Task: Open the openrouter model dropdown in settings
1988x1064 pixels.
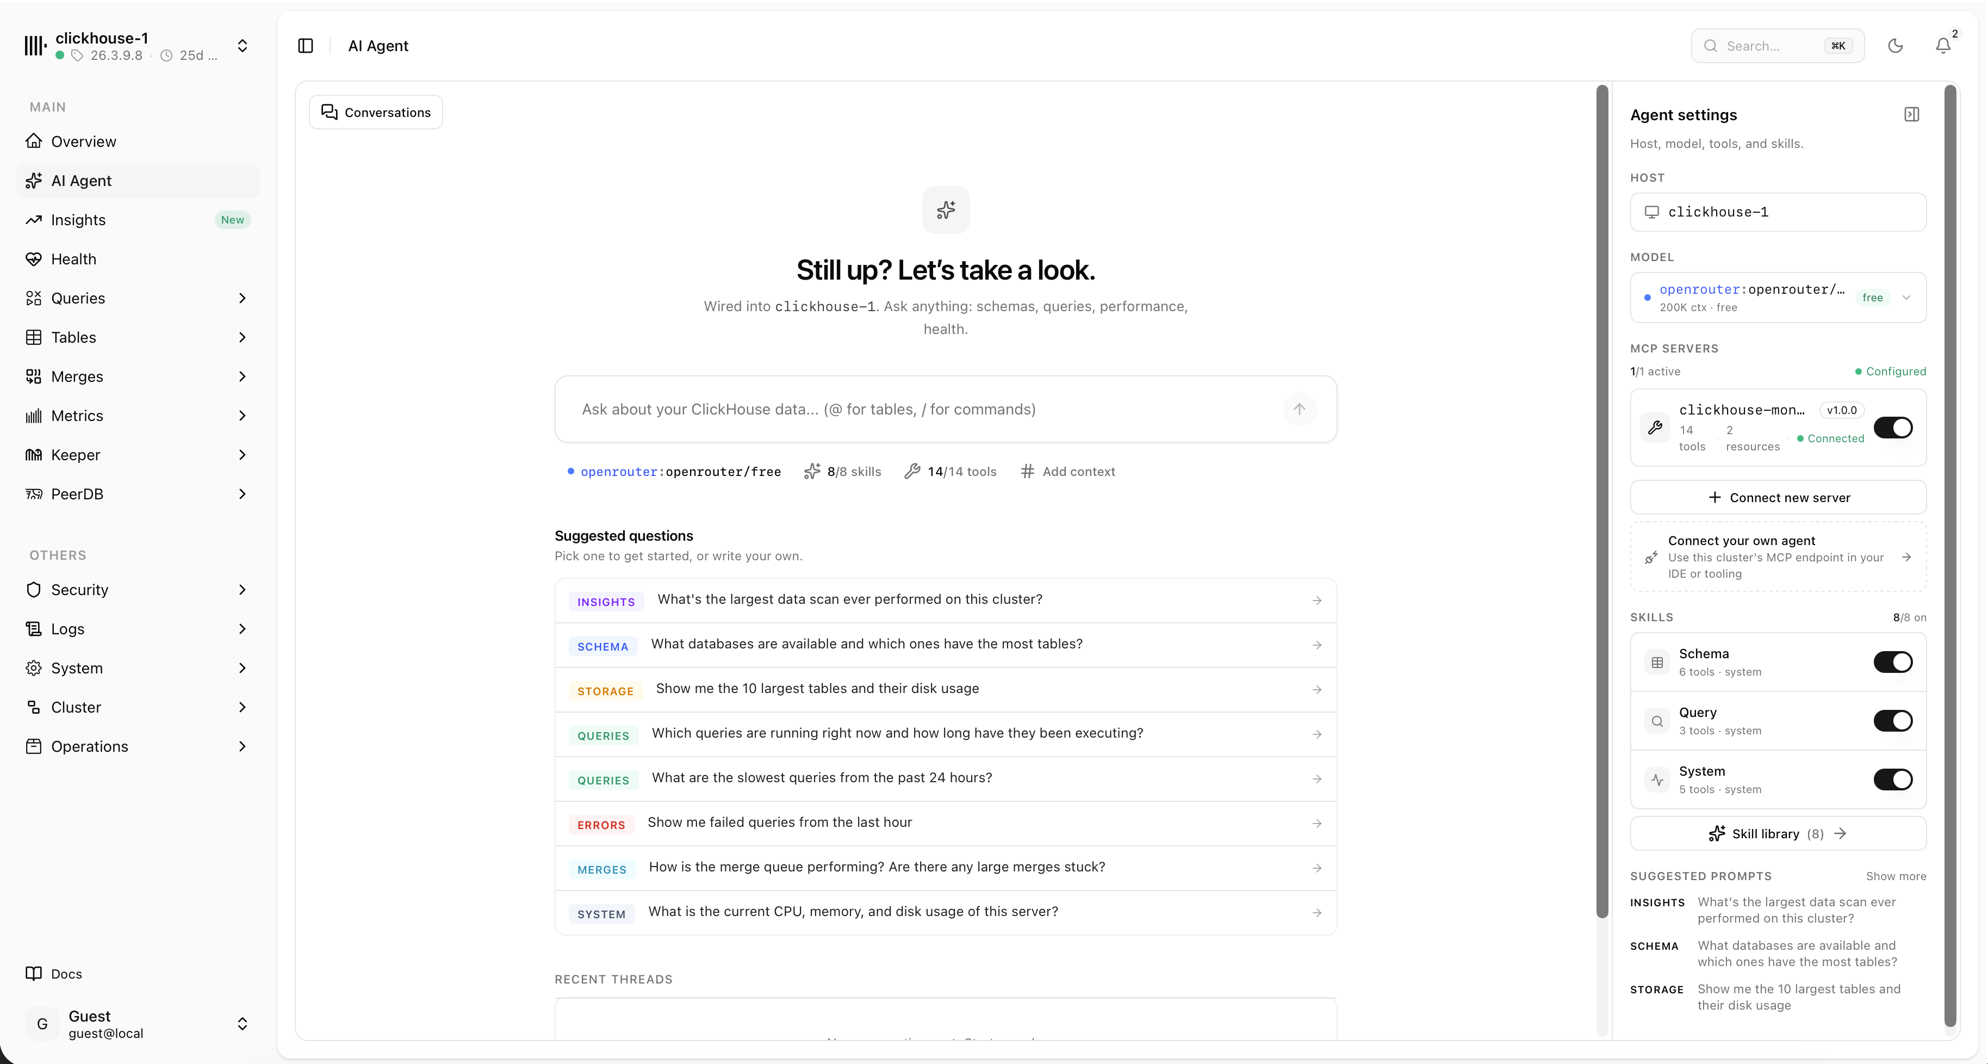Action: (1778, 297)
